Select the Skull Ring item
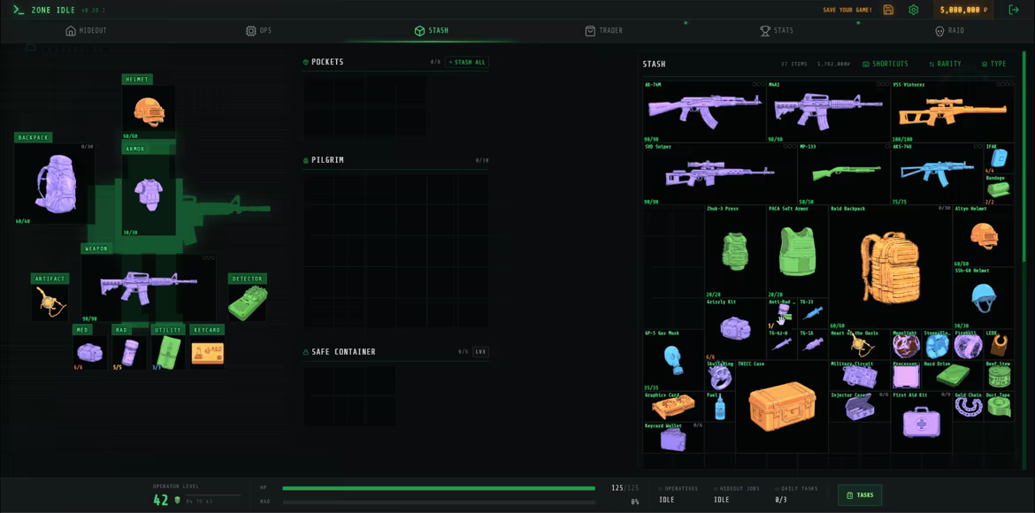The width and height of the screenshot is (1035, 513). pos(720,375)
